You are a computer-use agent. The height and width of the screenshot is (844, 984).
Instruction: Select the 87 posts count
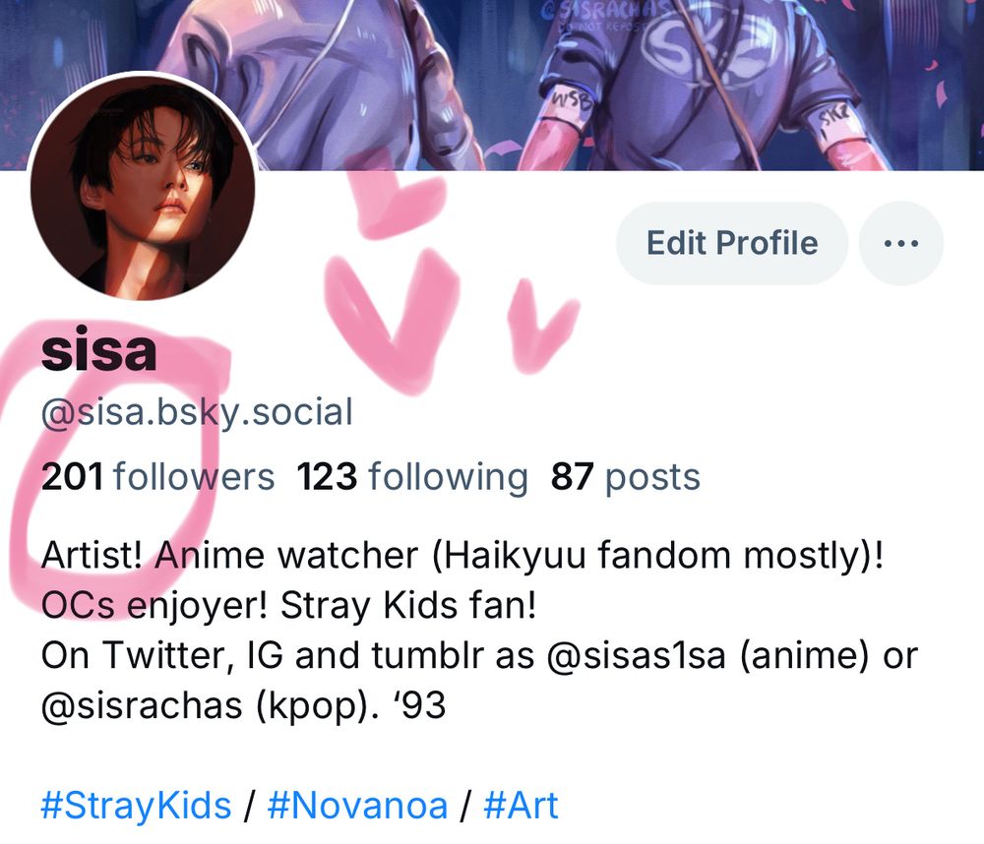coord(625,476)
